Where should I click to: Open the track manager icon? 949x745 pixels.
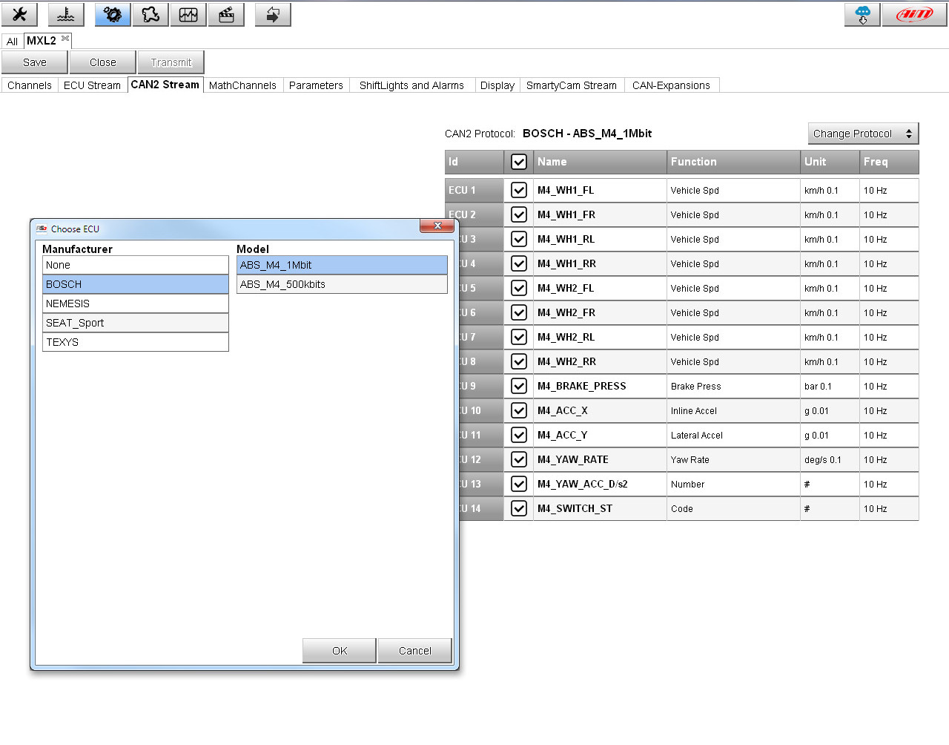point(150,14)
